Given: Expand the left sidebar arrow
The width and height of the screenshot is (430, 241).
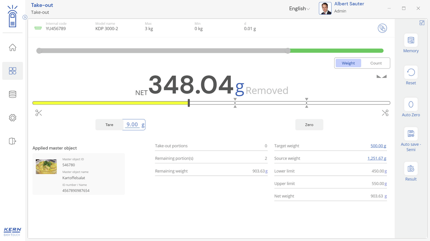Looking at the screenshot, I should 25,17.
